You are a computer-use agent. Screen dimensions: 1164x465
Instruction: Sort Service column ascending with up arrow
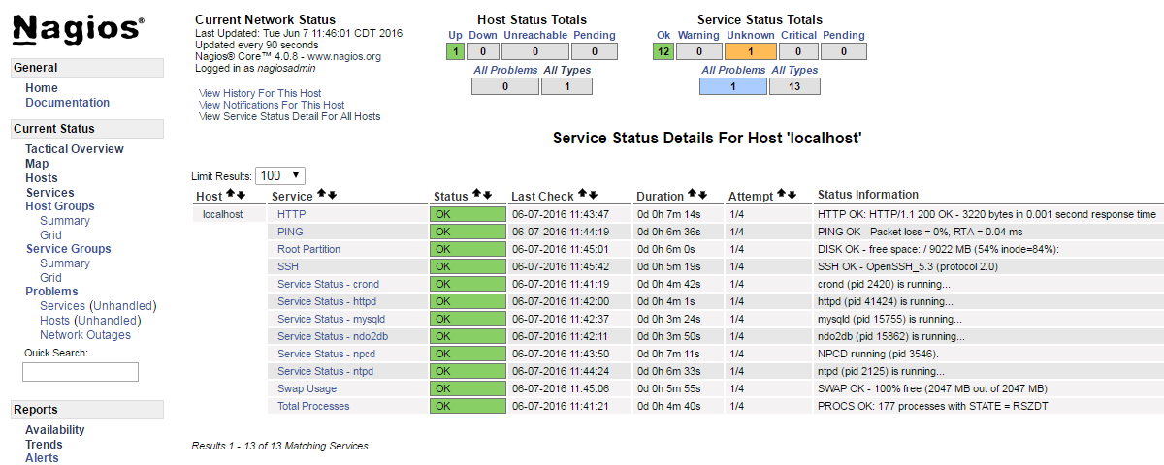[322, 195]
